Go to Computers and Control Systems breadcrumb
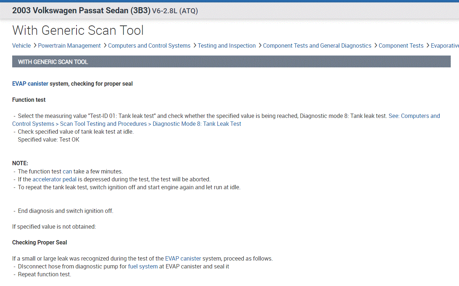The height and width of the screenshot is (286, 459). 149,46
